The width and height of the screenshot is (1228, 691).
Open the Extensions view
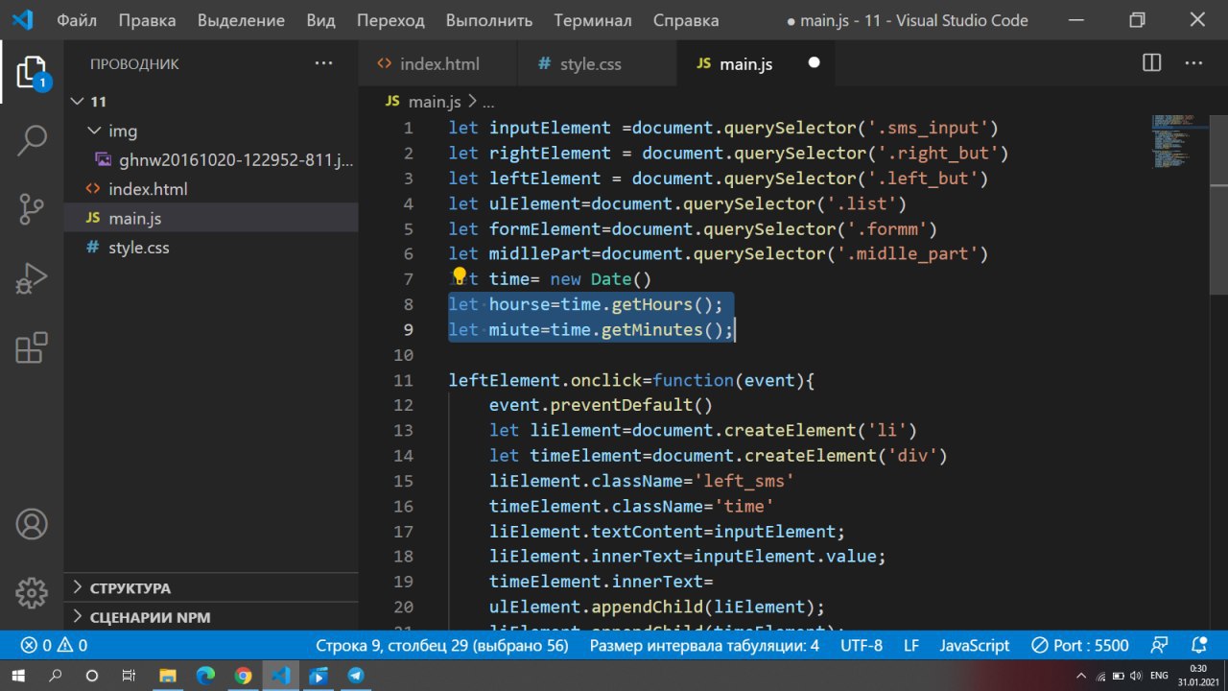(x=32, y=347)
